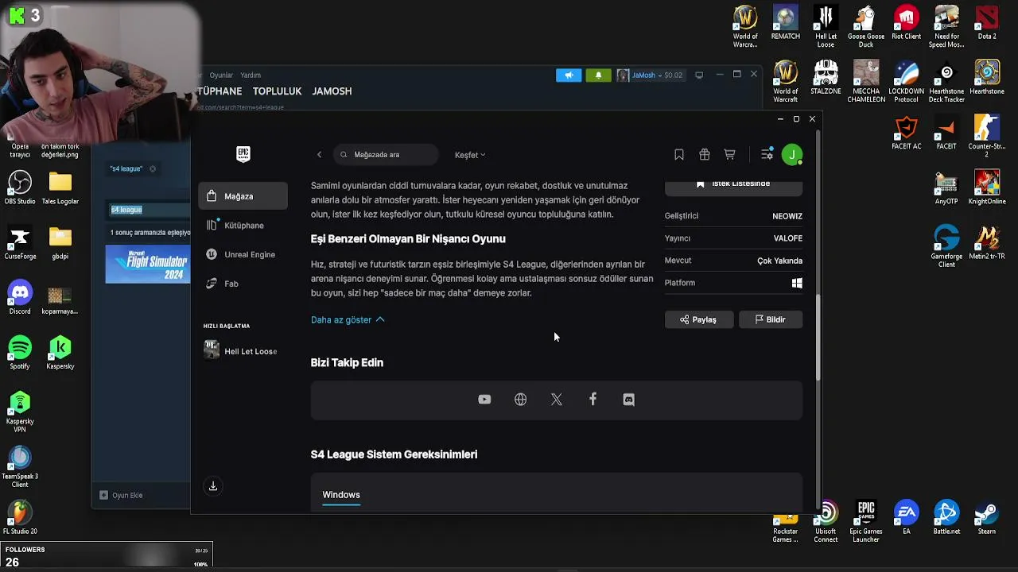Select Mağaza in Epic sidebar

tap(243, 196)
